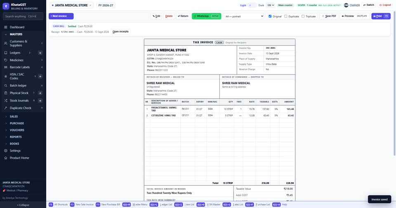Image resolution: width=396 pixels, height=208 pixels.
Task: Open Item List from shortcut bar
Action: click(184, 204)
